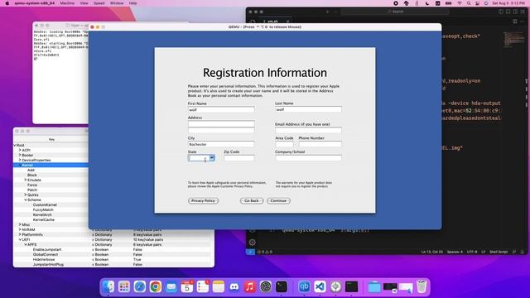Launch Safari from the dock
This screenshot has width=530, height=298.
tap(140, 286)
